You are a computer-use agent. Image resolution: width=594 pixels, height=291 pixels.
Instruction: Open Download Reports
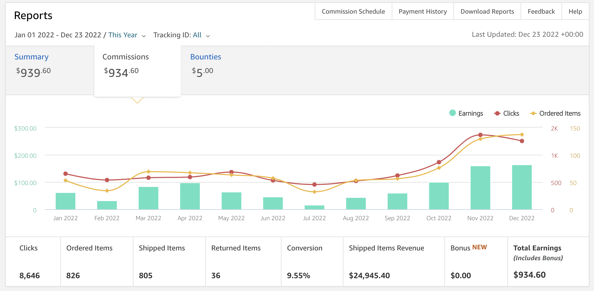coord(487,11)
